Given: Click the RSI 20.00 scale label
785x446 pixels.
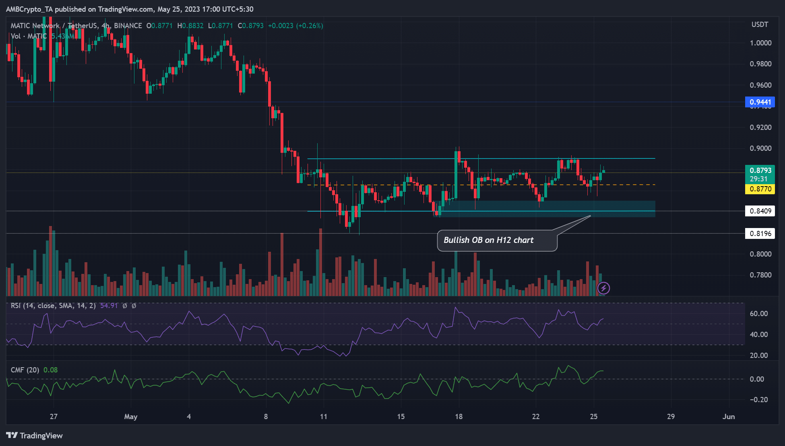Looking at the screenshot, I should (759, 356).
